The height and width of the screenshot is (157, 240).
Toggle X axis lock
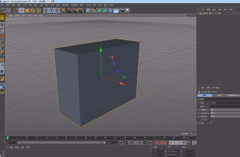46,10
